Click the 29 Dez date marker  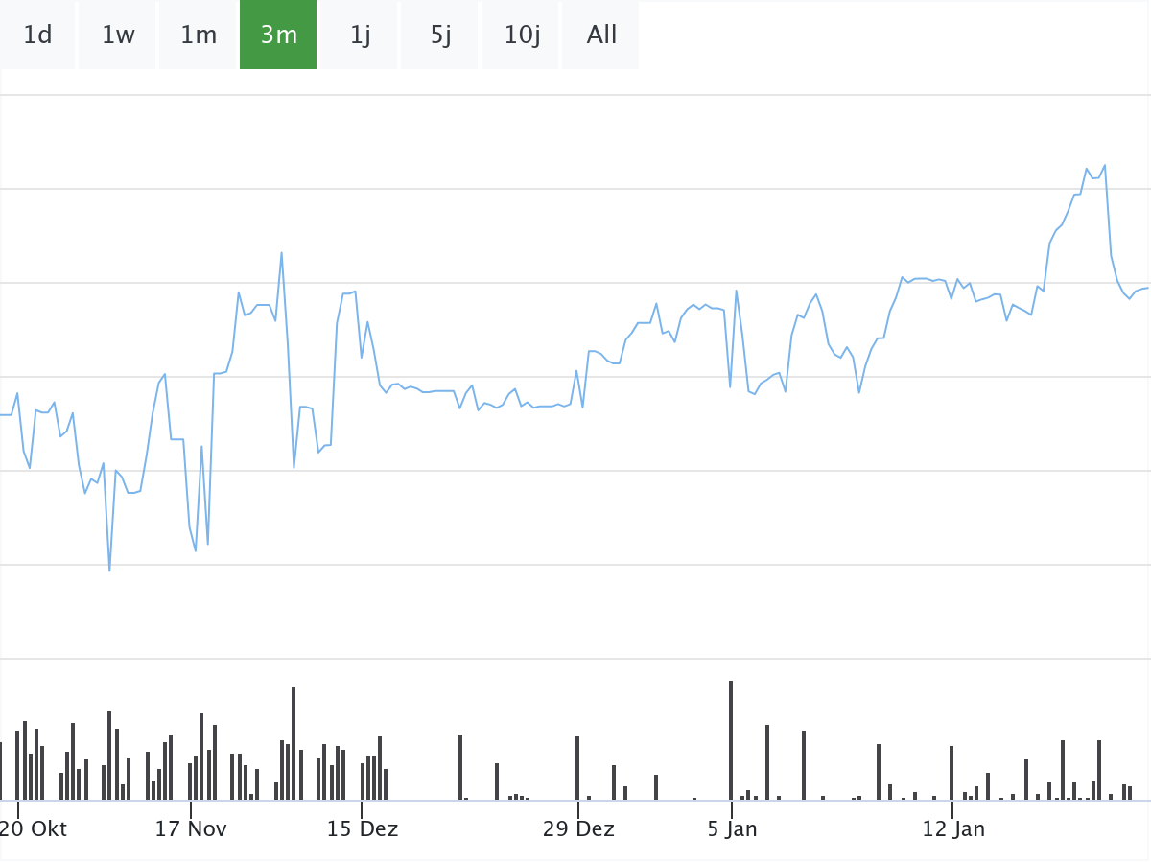pyautogui.click(x=578, y=829)
